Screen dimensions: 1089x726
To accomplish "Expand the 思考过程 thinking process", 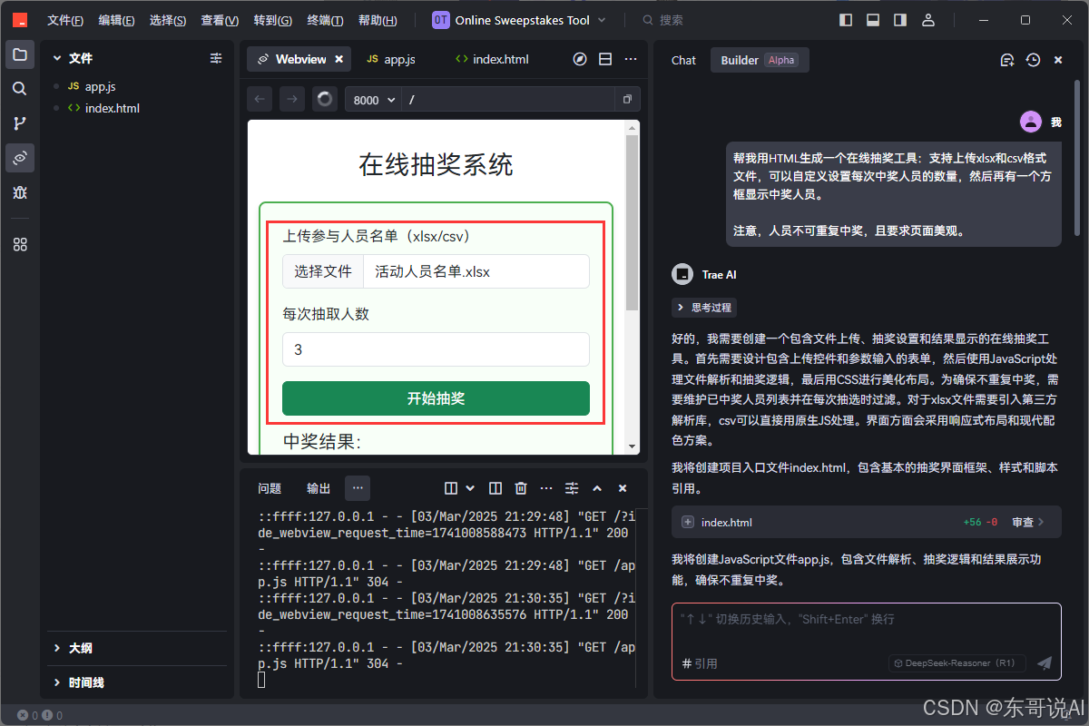I will coord(703,308).
